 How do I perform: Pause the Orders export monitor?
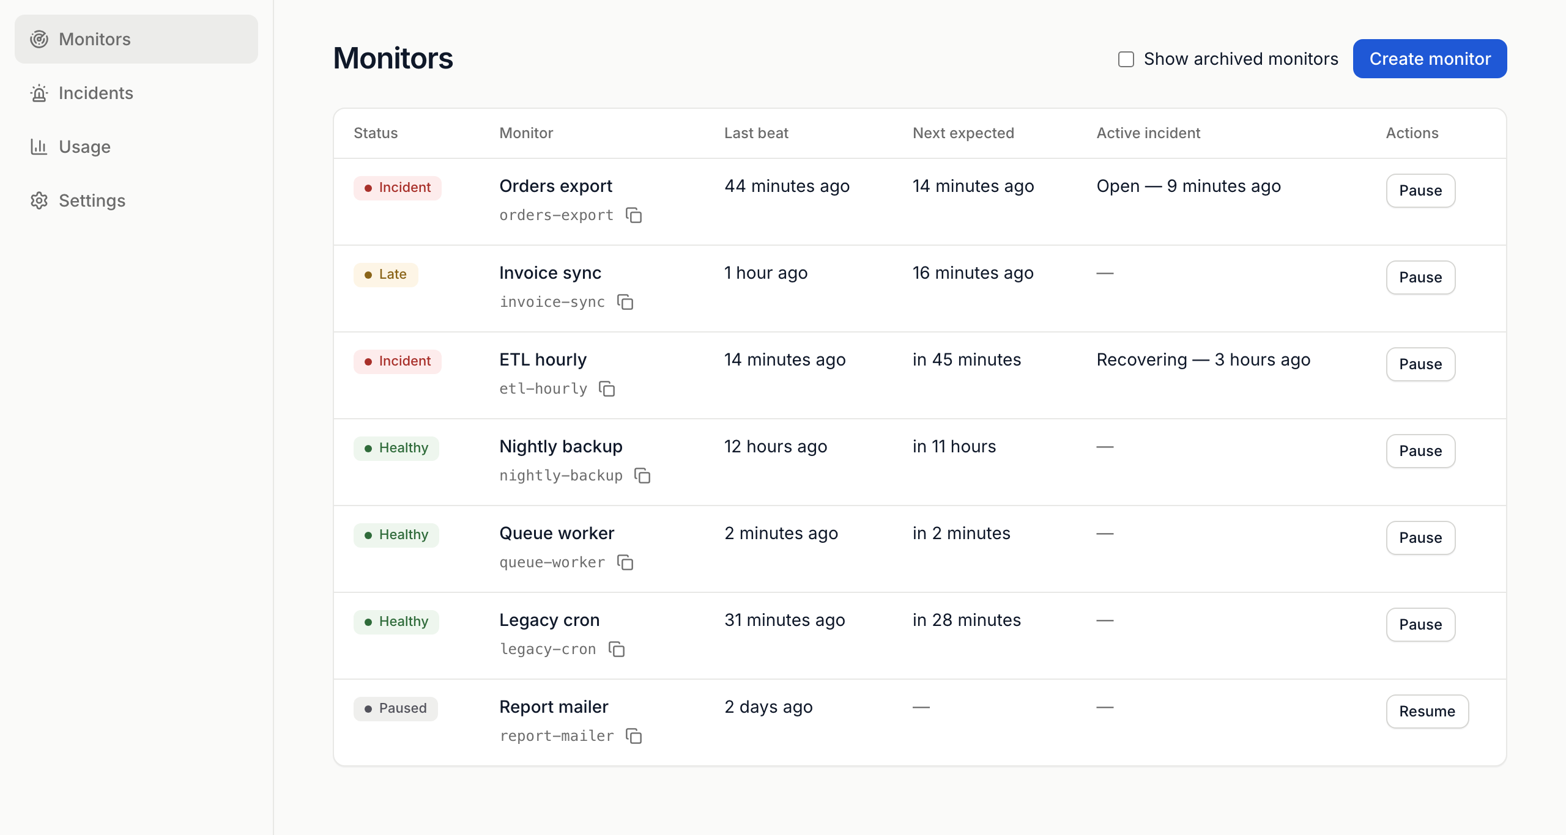[x=1420, y=191]
